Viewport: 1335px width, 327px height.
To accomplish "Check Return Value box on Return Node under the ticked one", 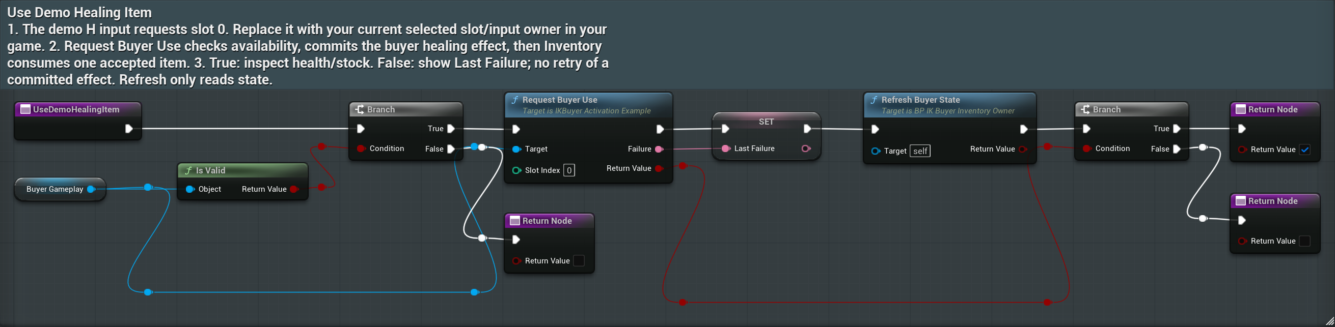I will [x=1305, y=241].
